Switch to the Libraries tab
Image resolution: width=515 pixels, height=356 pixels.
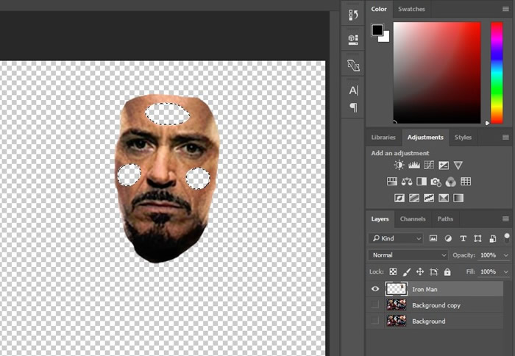tap(383, 138)
